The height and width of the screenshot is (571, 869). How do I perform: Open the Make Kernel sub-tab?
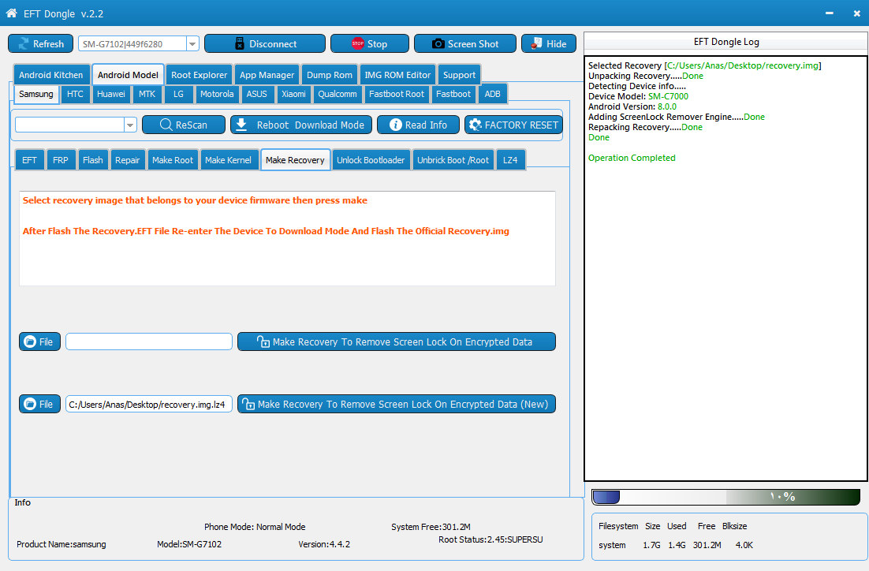(229, 160)
